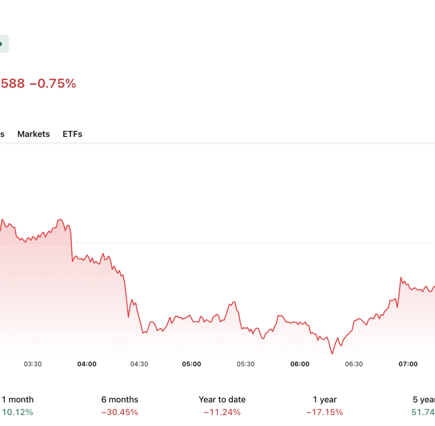Click the 07:00 time axis label
Viewport: 435px width, 426px height.
[408, 364]
